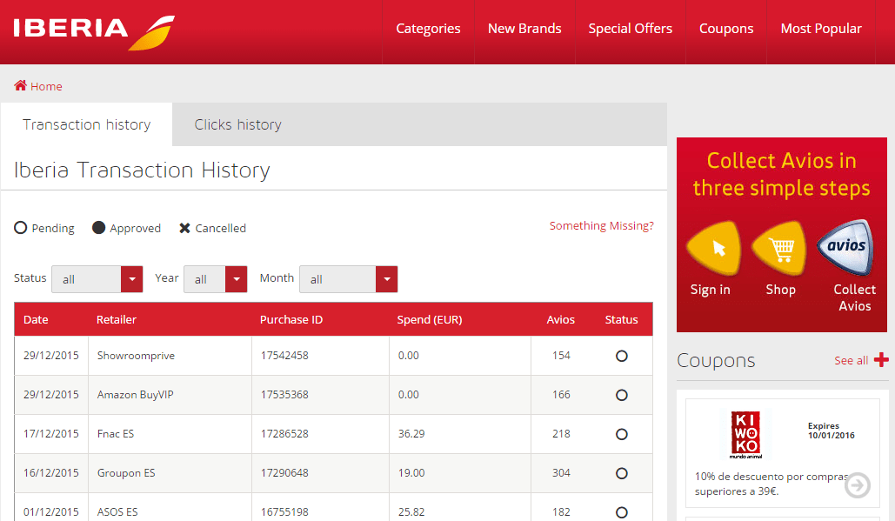The width and height of the screenshot is (895, 521).
Task: Click the pending status circle for Fnac ES
Action: click(621, 434)
